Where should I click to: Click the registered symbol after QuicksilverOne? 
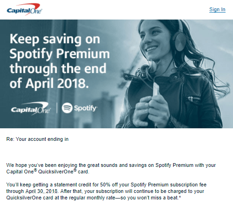75,170
